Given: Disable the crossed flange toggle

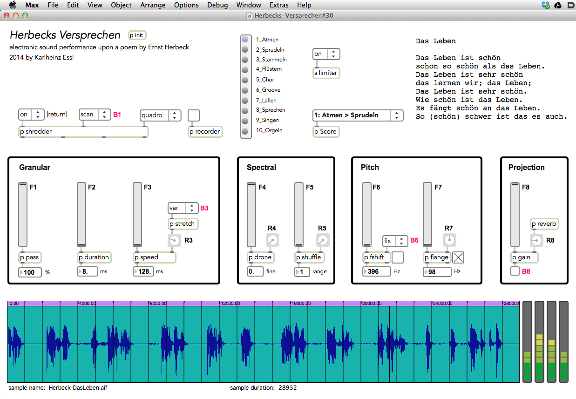Looking at the screenshot, I should point(458,257).
